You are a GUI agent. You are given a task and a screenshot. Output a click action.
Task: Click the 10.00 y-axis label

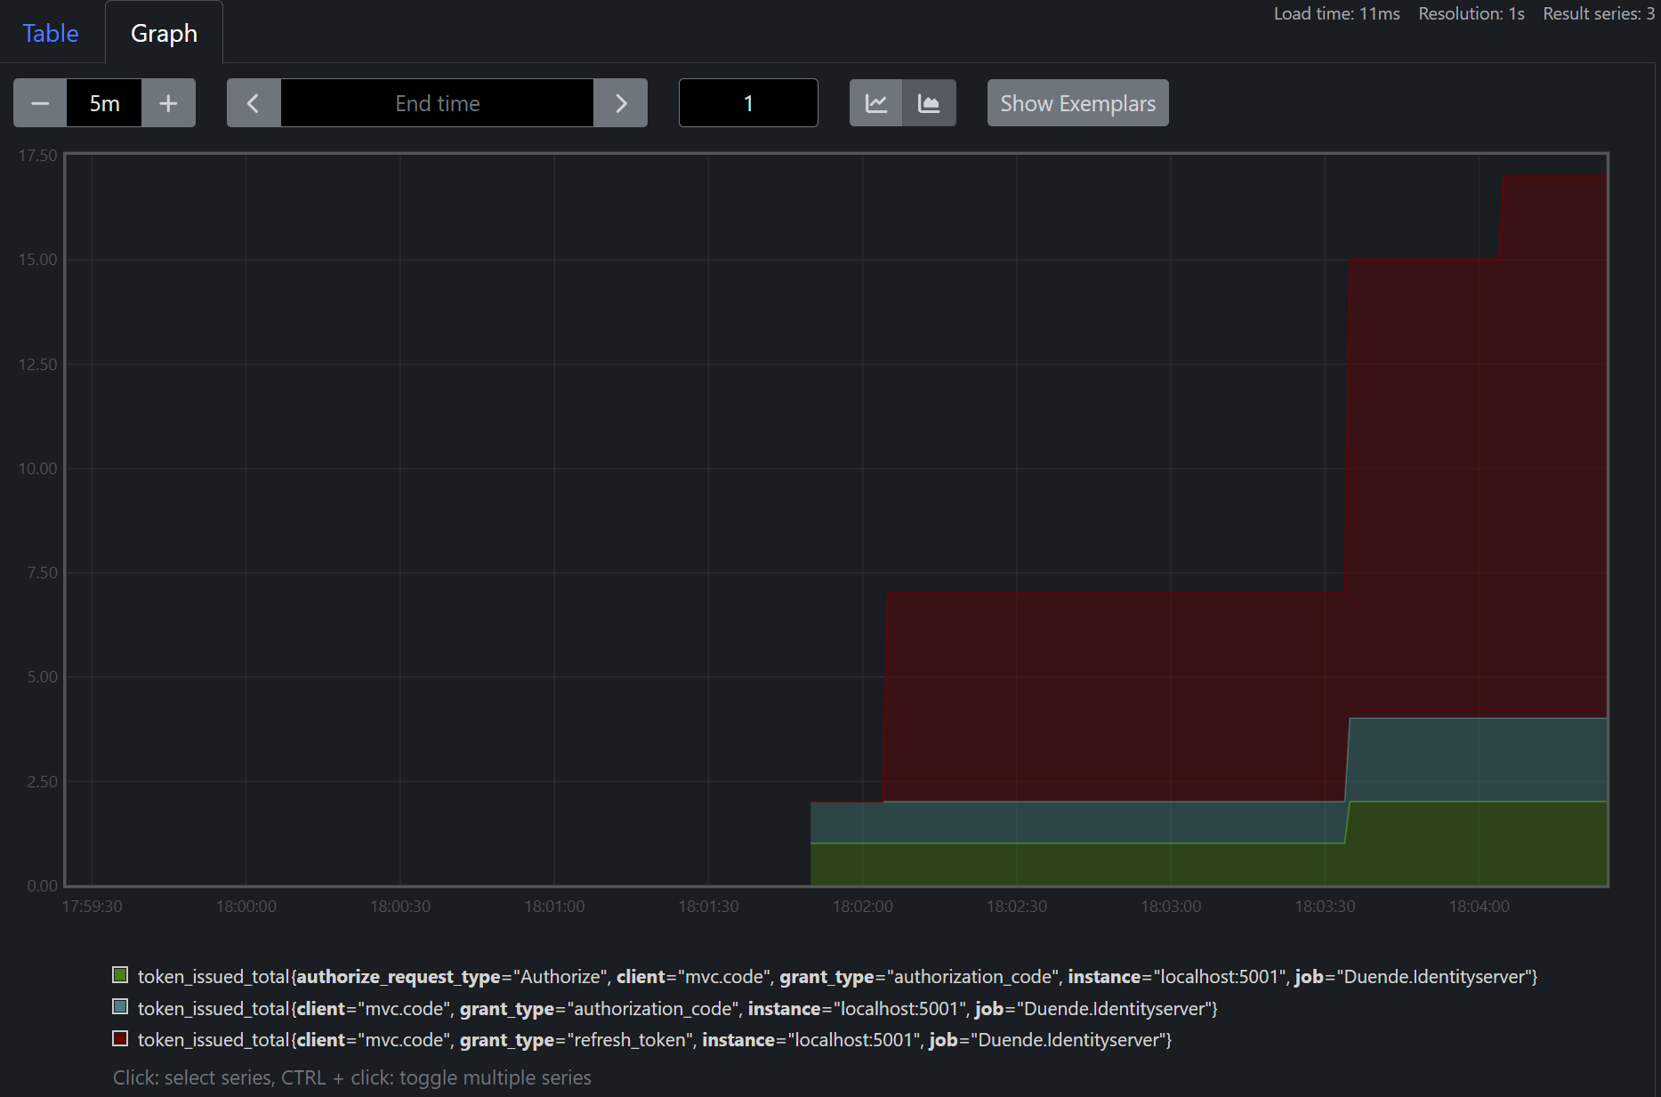[37, 469]
